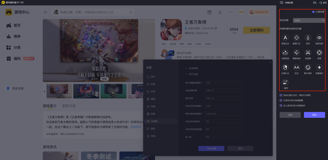The width and height of the screenshot is (328, 160).
Task: Select the 右键行走 mouse icon
Action: pyautogui.click(x=285, y=68)
